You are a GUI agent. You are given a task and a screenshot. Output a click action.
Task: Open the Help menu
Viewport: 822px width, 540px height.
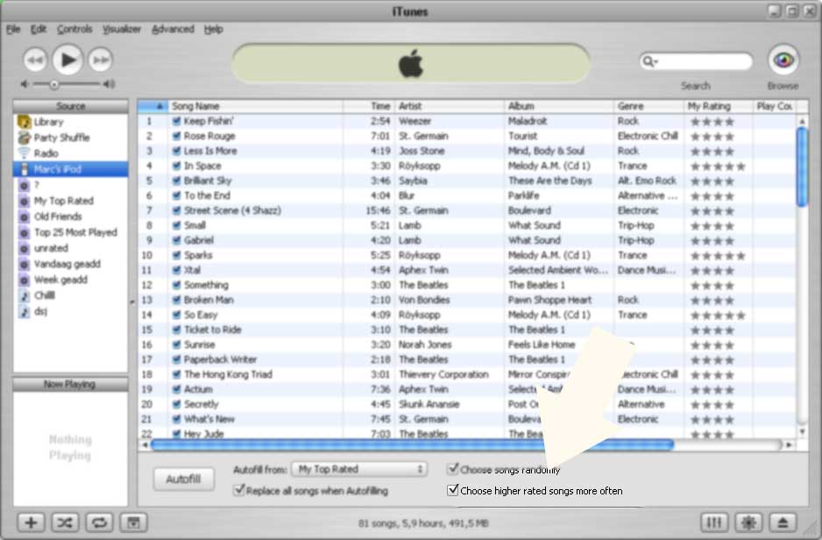click(213, 29)
